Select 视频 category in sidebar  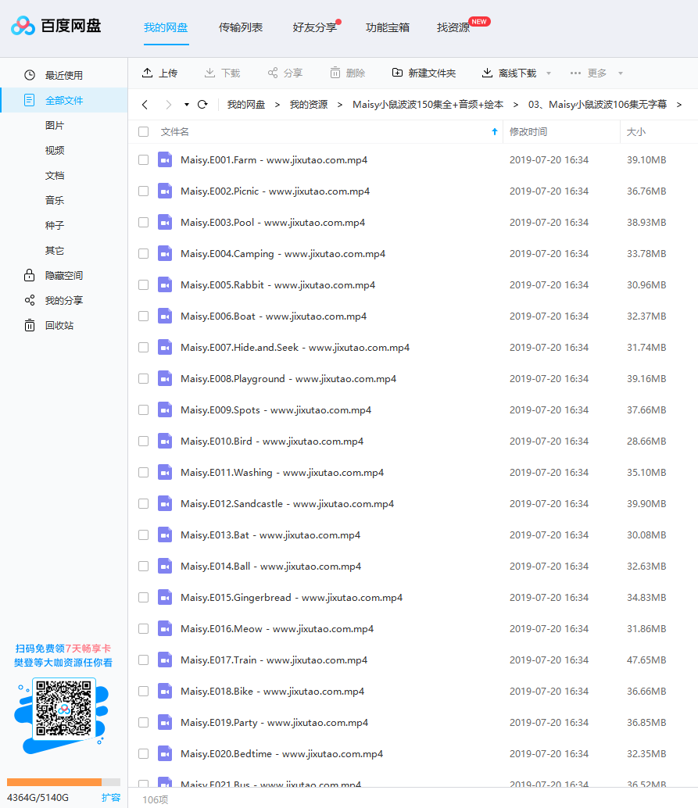tap(55, 151)
